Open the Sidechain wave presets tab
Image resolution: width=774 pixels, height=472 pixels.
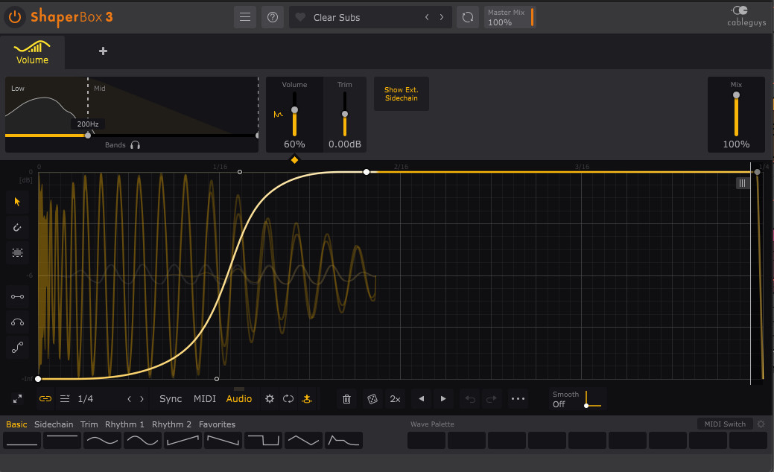tap(54, 424)
